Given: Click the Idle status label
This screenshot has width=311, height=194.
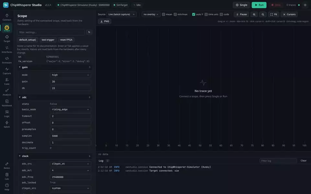Looking at the screenshot, I should [137, 5].
